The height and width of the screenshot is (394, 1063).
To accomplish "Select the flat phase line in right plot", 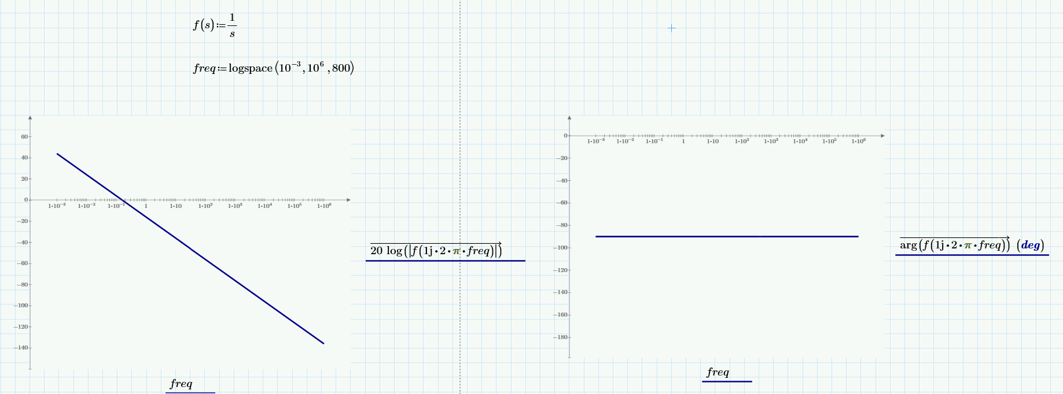I will tap(726, 236).
